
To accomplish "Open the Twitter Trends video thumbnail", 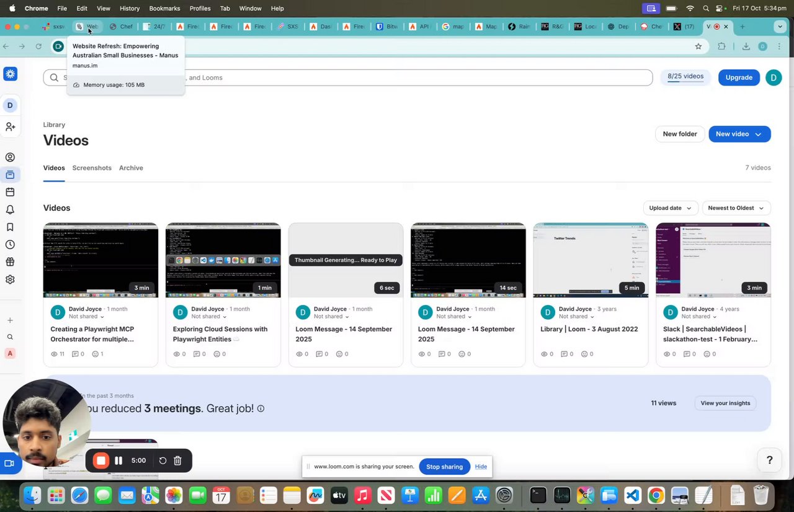I will click(591, 260).
